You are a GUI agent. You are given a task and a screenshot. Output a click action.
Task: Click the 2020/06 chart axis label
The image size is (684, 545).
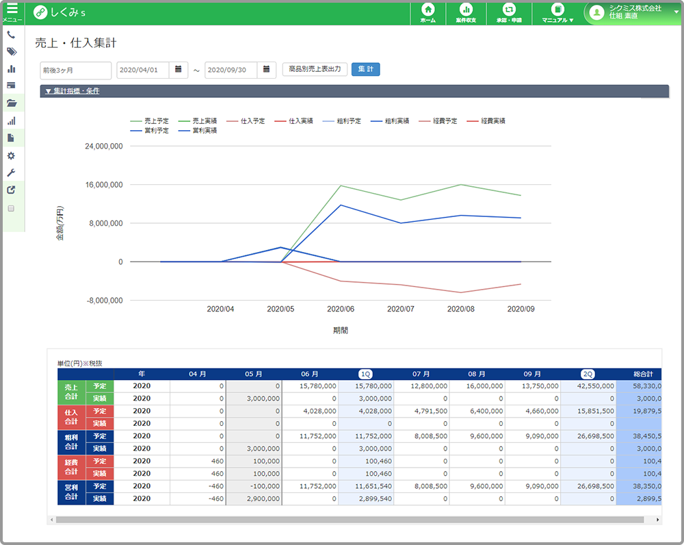pos(341,309)
